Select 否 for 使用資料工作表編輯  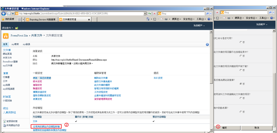[x=241, y=98]
